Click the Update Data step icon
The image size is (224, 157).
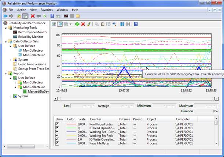point(128,24)
